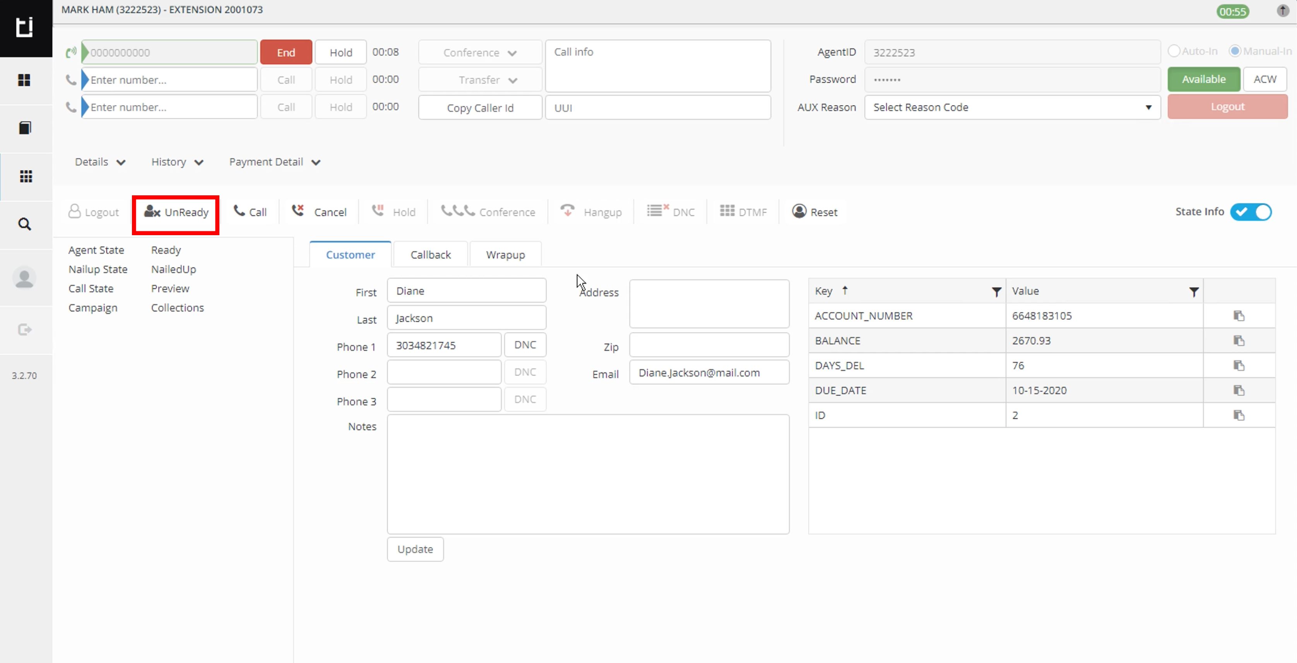Filter the Key column

pos(996,292)
